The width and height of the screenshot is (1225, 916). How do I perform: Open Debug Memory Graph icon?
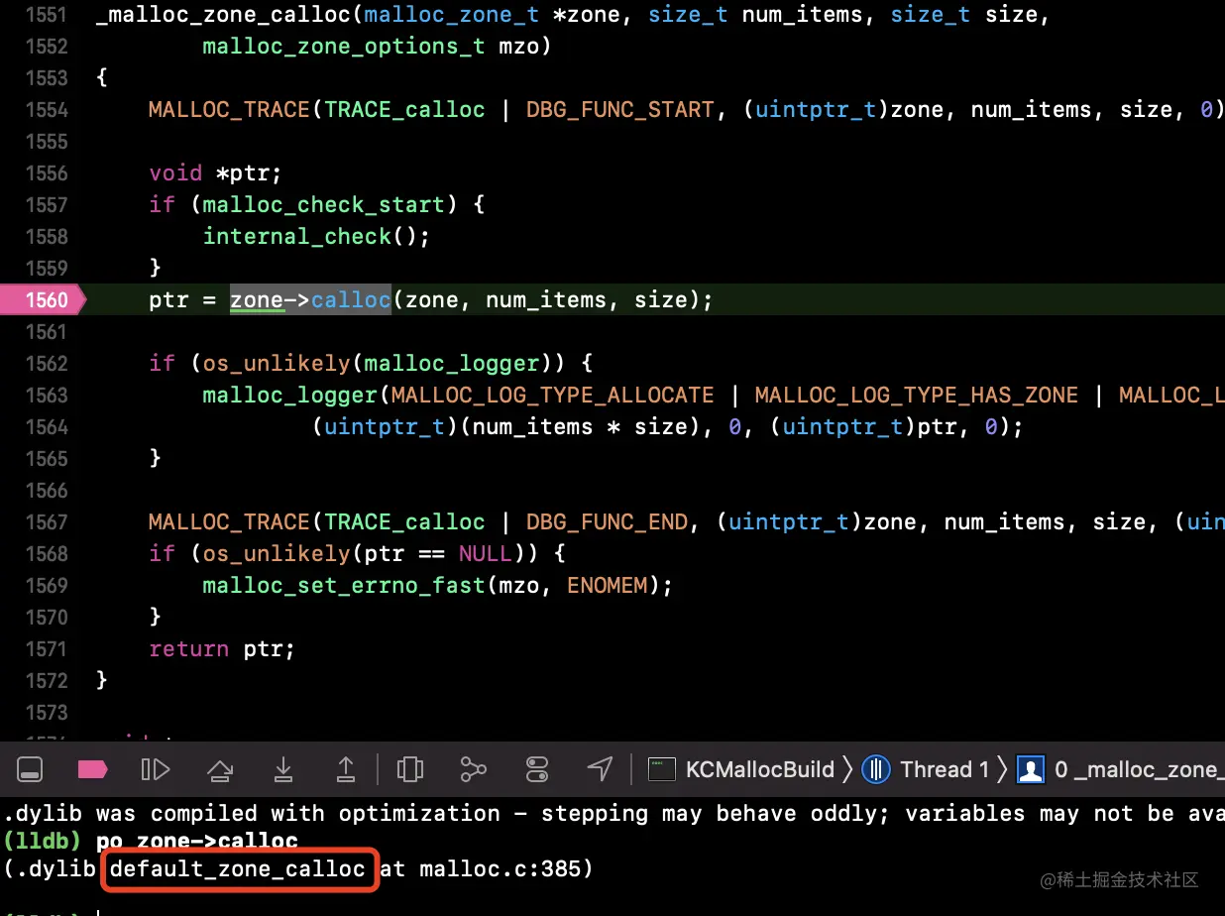(x=474, y=769)
